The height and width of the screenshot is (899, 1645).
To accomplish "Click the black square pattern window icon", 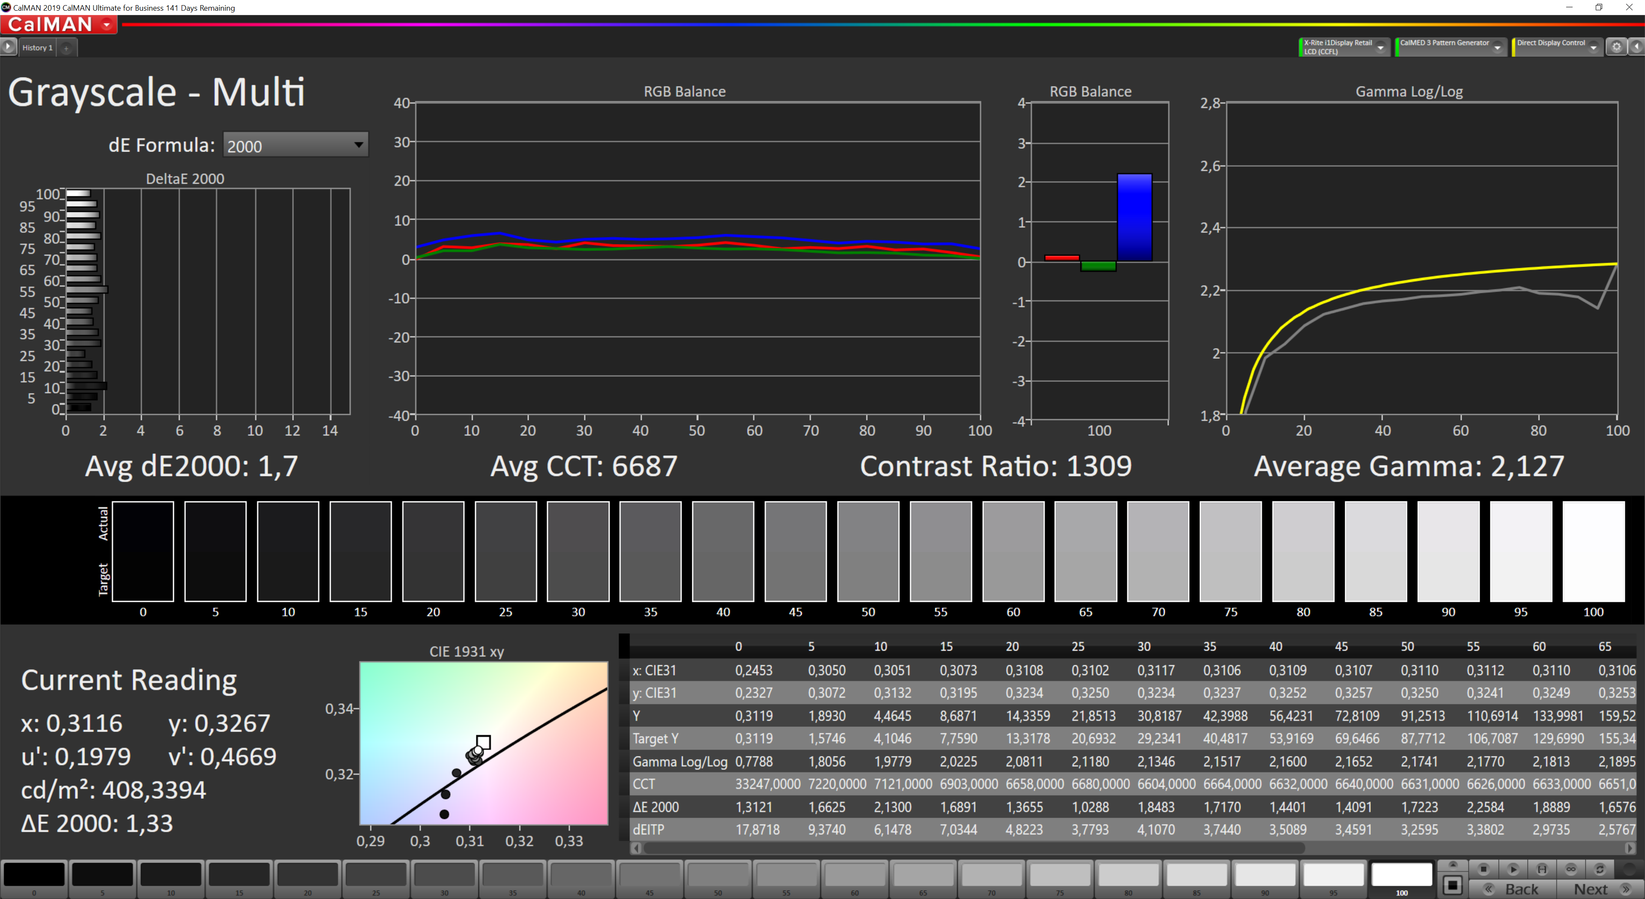I will [x=1452, y=886].
